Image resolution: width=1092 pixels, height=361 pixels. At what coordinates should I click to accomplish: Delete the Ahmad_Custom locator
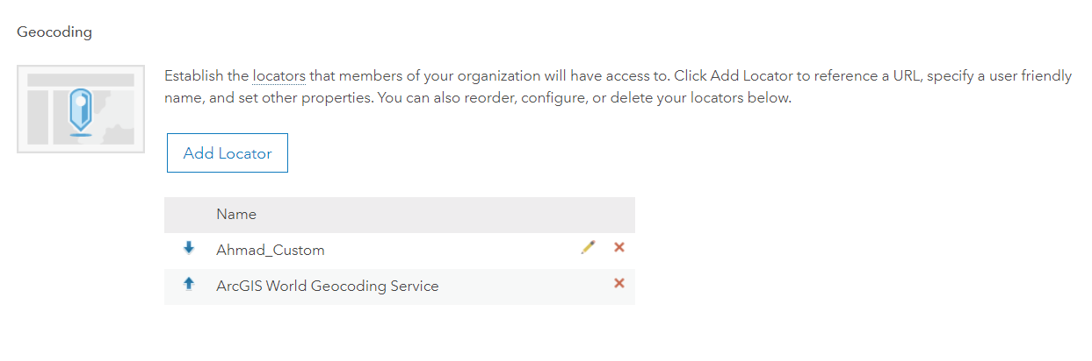619,248
